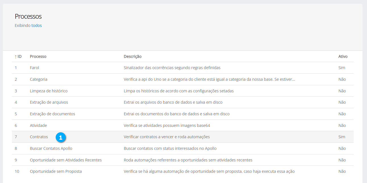Screen dimensions: 367x183
Task: Open Buscar Contatos Apollo process
Action: coord(51,148)
